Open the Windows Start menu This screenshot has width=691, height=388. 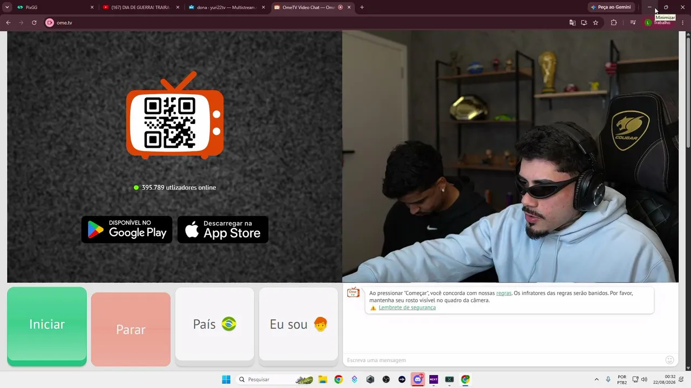pyautogui.click(x=226, y=379)
